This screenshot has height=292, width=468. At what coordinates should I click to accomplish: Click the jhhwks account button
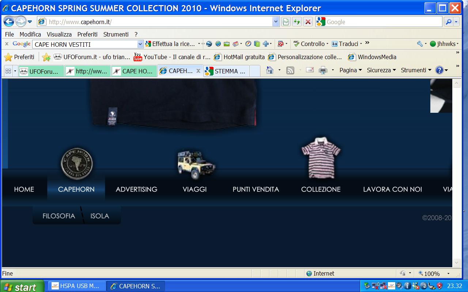point(444,44)
